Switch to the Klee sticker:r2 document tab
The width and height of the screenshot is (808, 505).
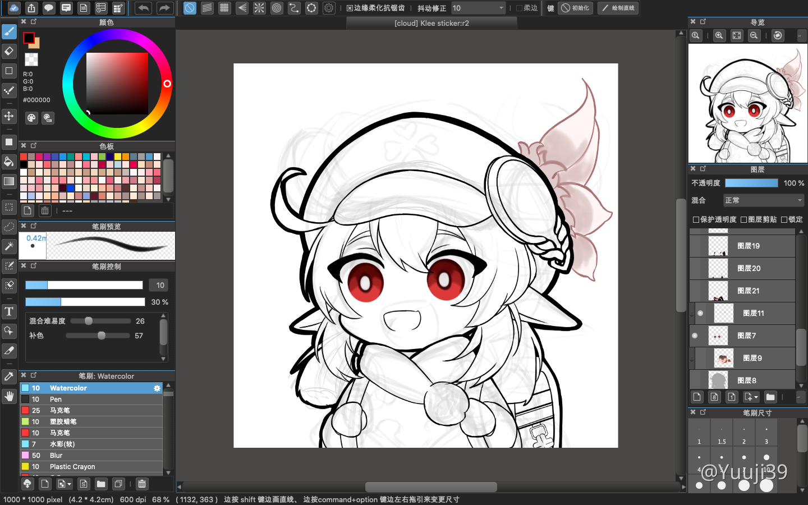(x=431, y=23)
